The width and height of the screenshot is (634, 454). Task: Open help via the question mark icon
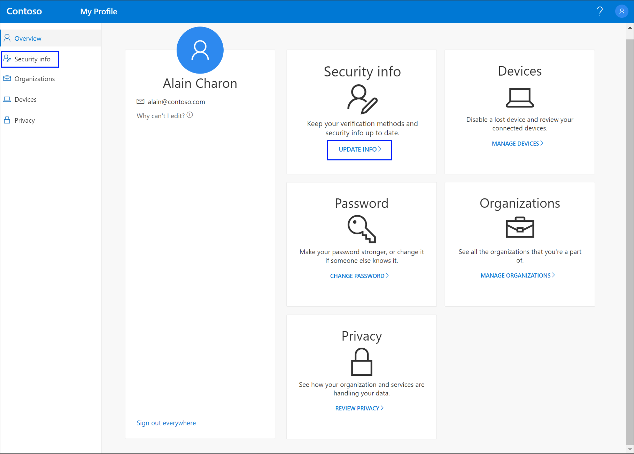[x=600, y=11]
